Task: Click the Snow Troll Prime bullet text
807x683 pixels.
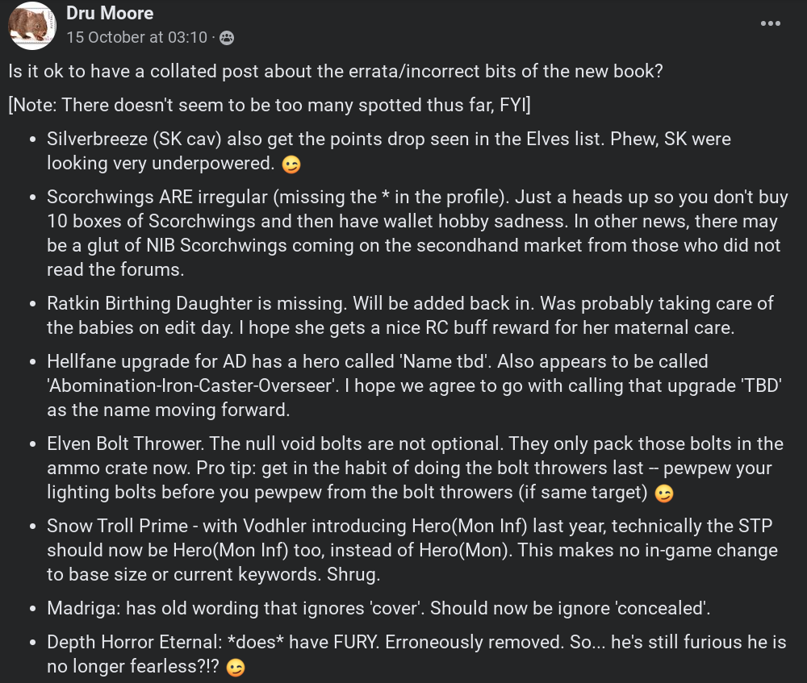Action: point(412,550)
